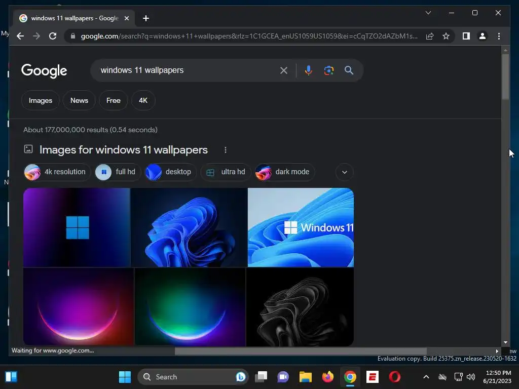Apply the 4K filter chip
Viewport: 519px width, 389px height.
(143, 100)
